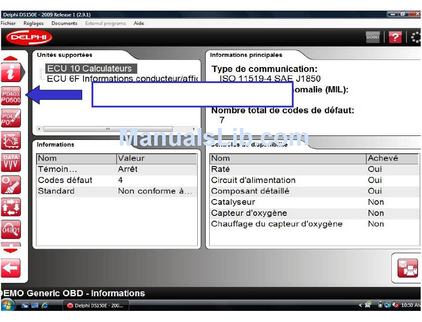Click the print report icon
The height and width of the screenshot is (322, 422).
(x=407, y=268)
